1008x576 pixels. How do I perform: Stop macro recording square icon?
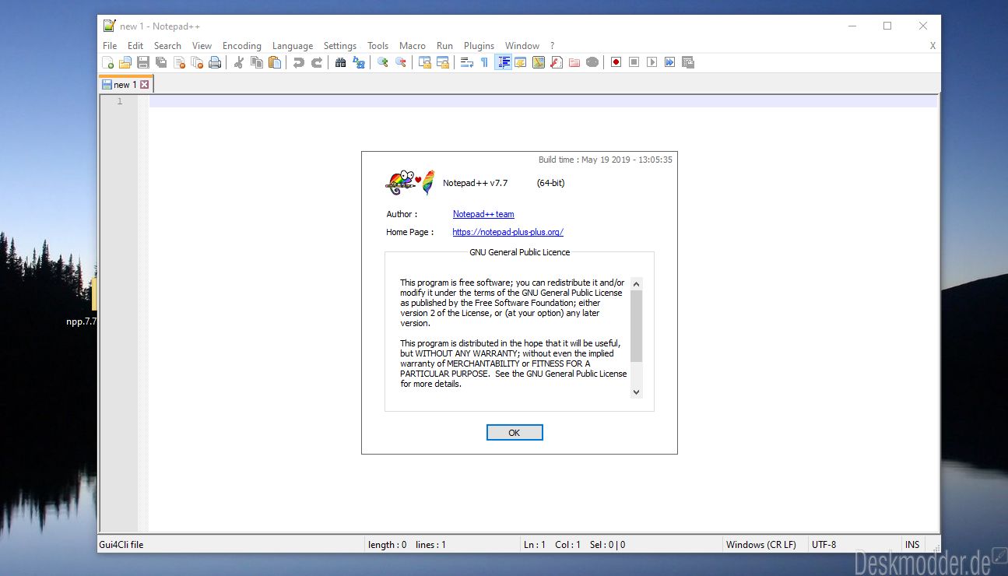coord(634,62)
